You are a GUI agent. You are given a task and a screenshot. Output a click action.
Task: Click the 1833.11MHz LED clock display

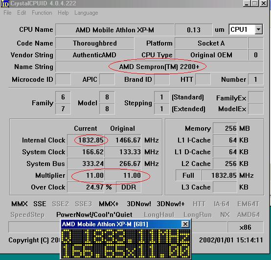(x=126, y=236)
